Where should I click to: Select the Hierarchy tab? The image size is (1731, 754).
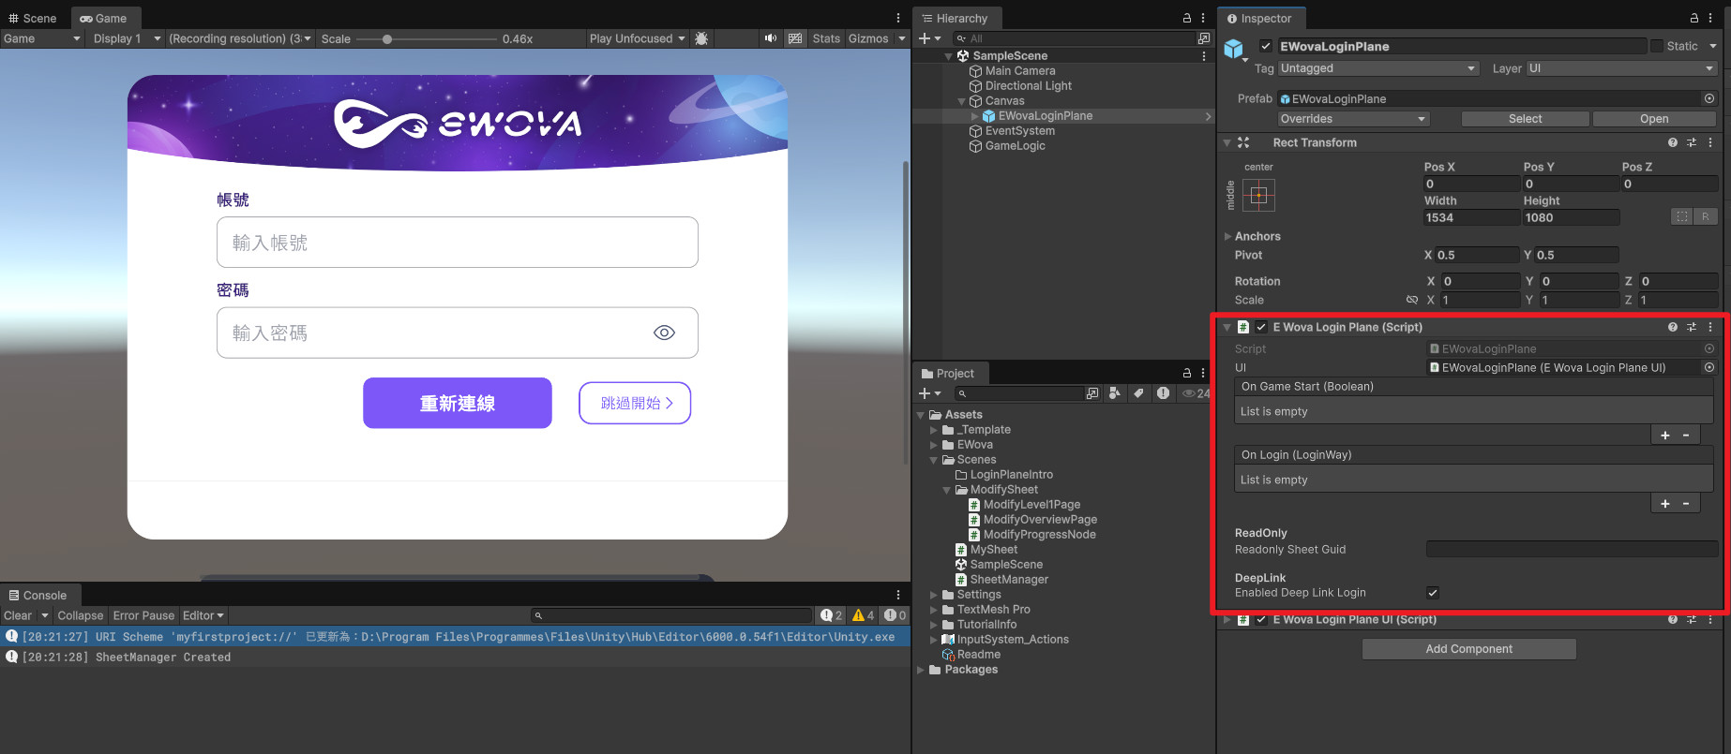pos(955,18)
